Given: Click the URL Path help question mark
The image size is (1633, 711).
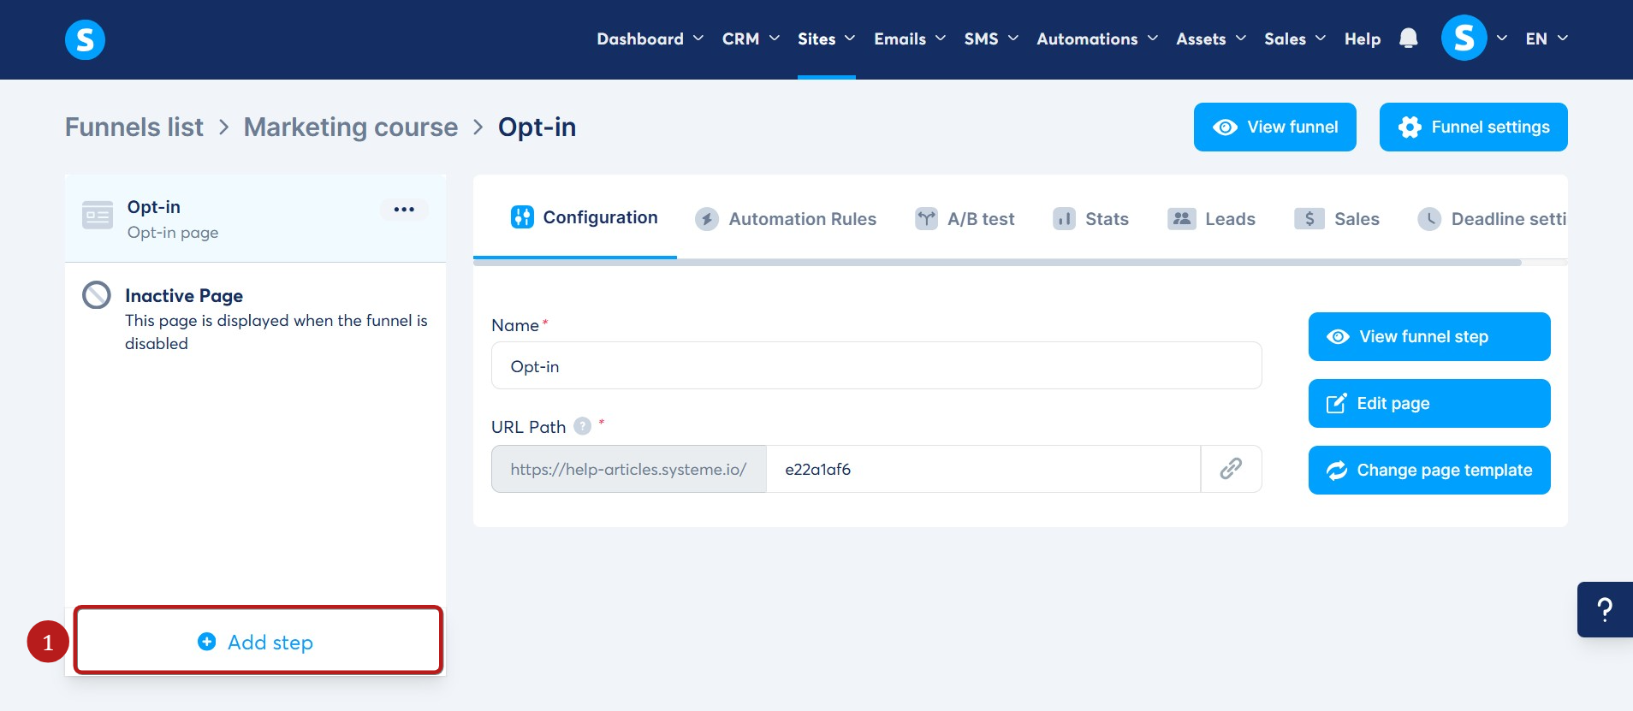Looking at the screenshot, I should coord(582,426).
